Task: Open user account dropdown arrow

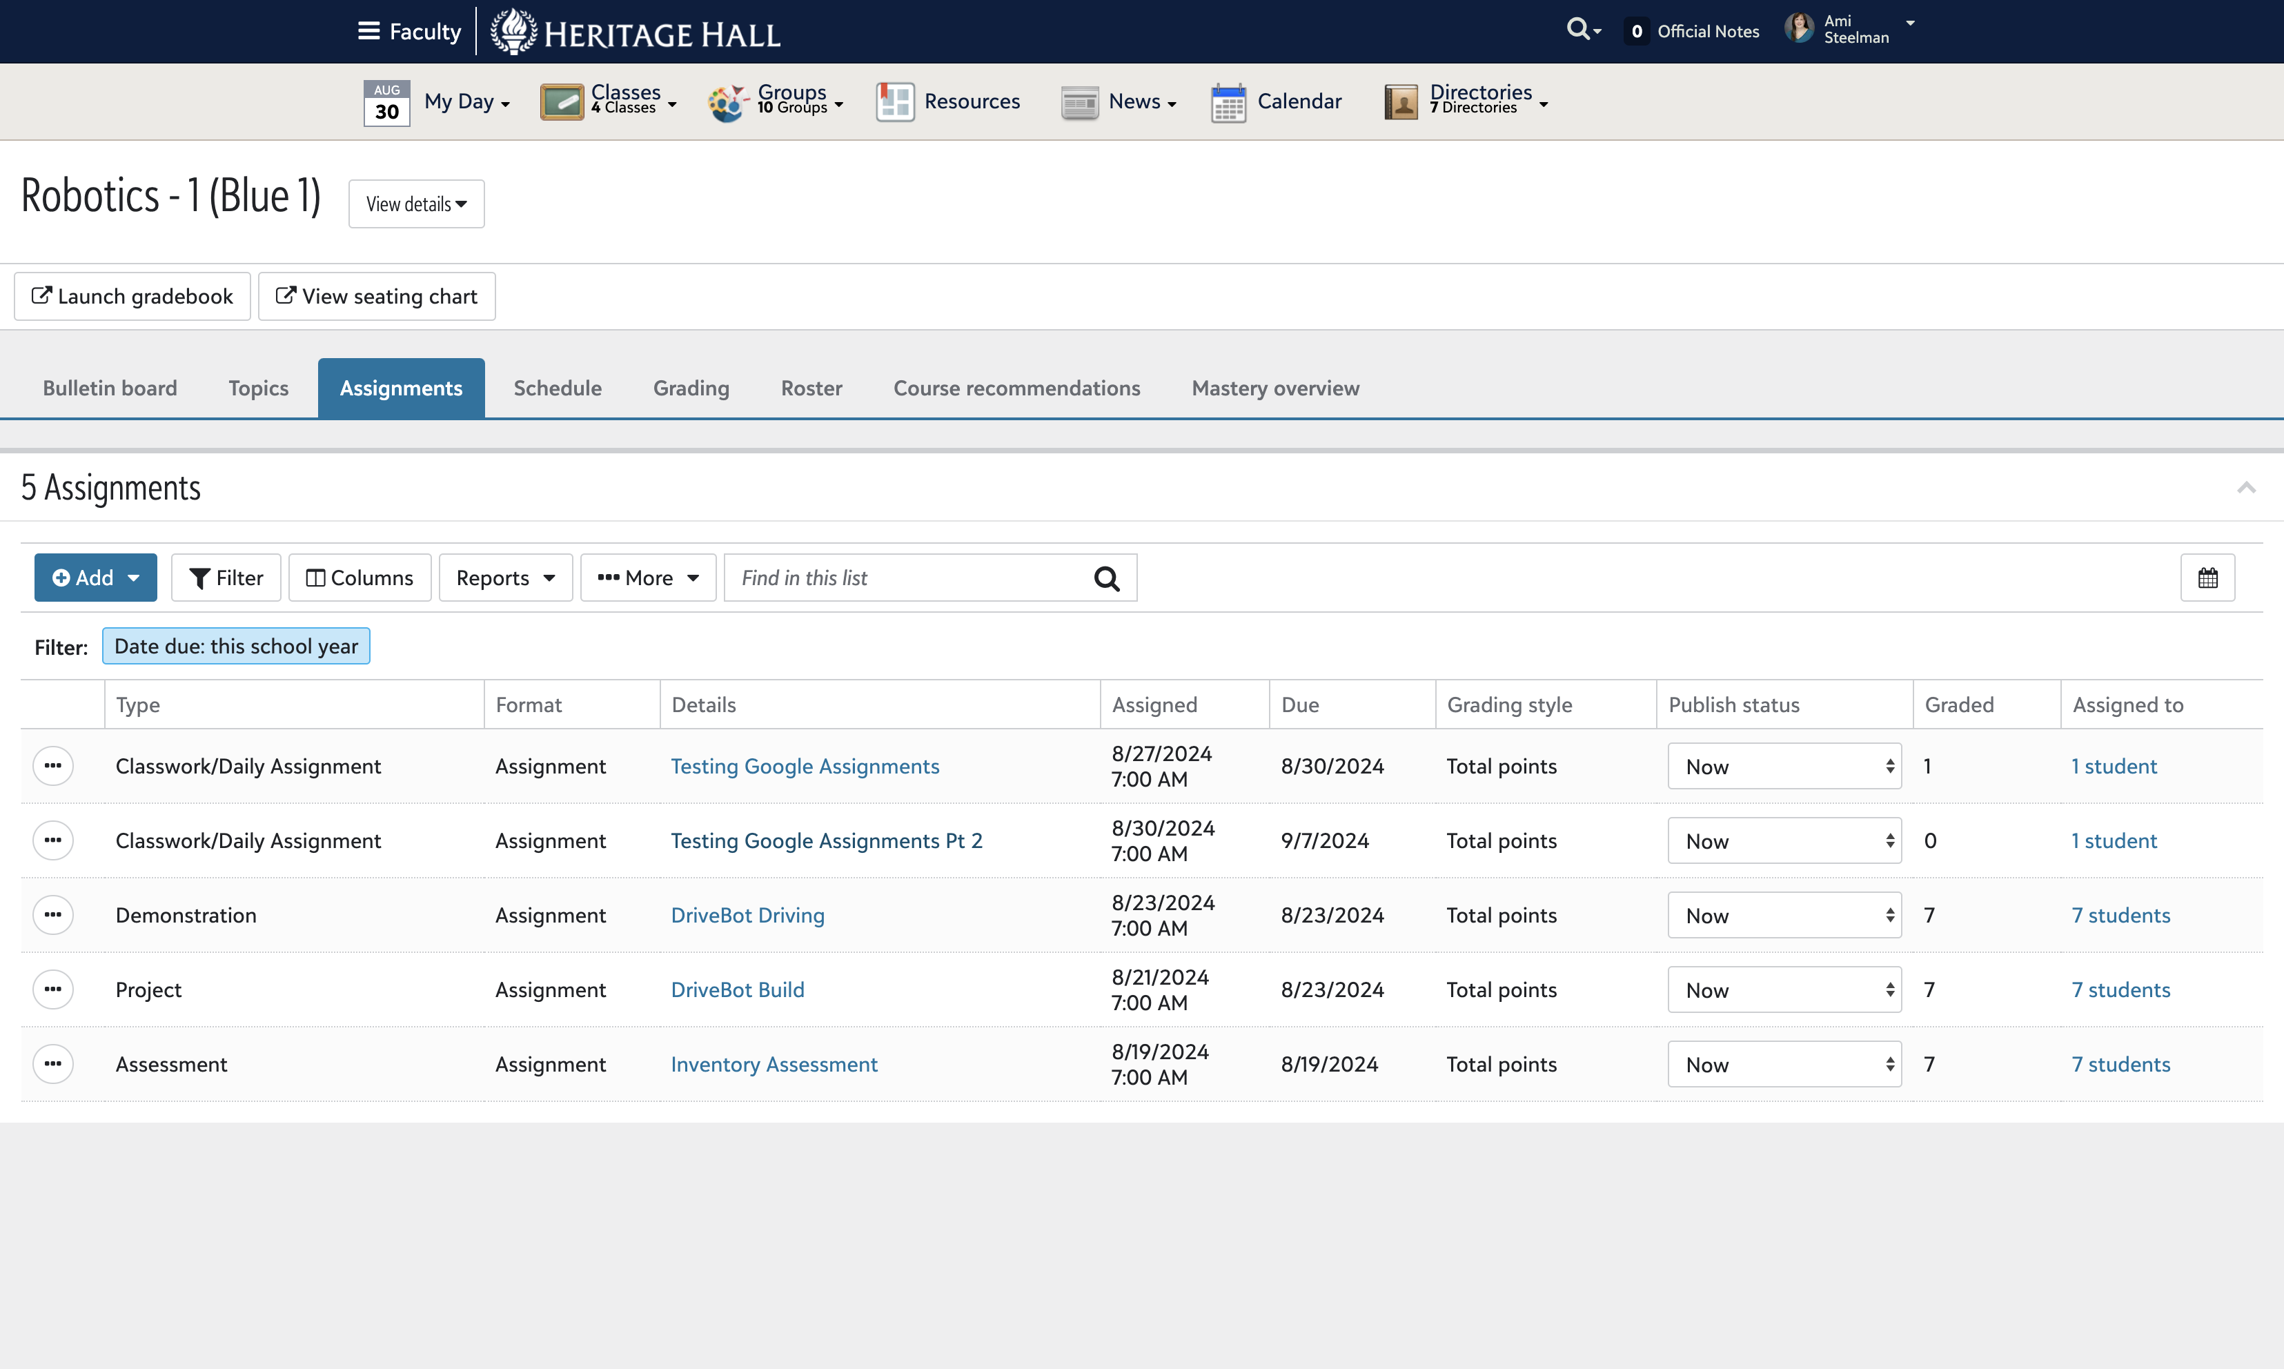Action: [x=1911, y=23]
